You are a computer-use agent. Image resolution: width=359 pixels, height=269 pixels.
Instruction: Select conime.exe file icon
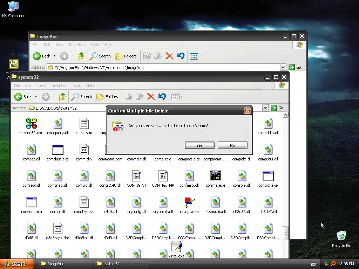pos(216,176)
